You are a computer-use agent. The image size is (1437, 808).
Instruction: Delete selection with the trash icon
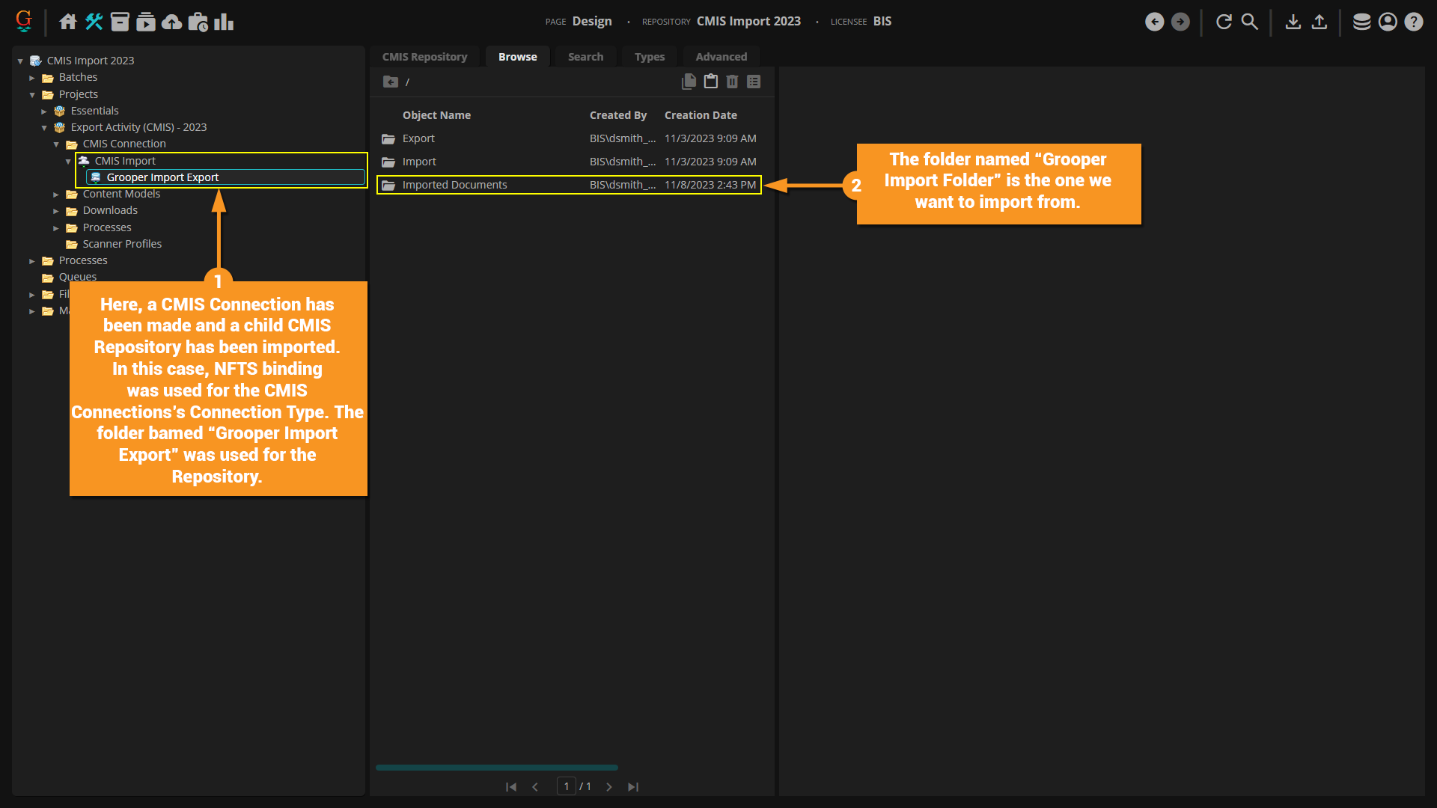(732, 82)
